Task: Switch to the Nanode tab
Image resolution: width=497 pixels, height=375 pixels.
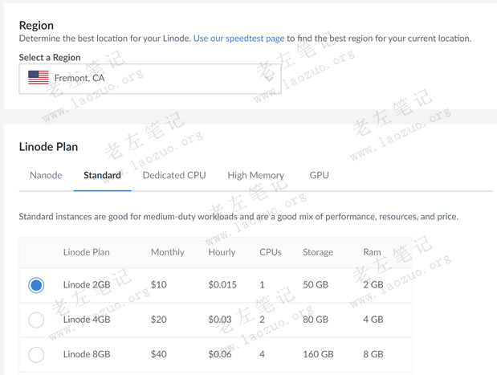Action: pyautogui.click(x=46, y=175)
